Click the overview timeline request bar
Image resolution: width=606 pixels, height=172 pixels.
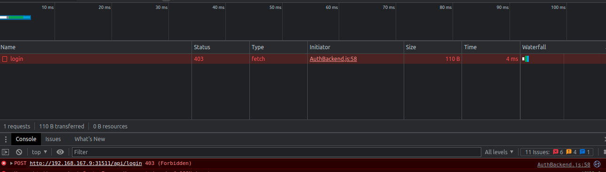[x=16, y=17]
